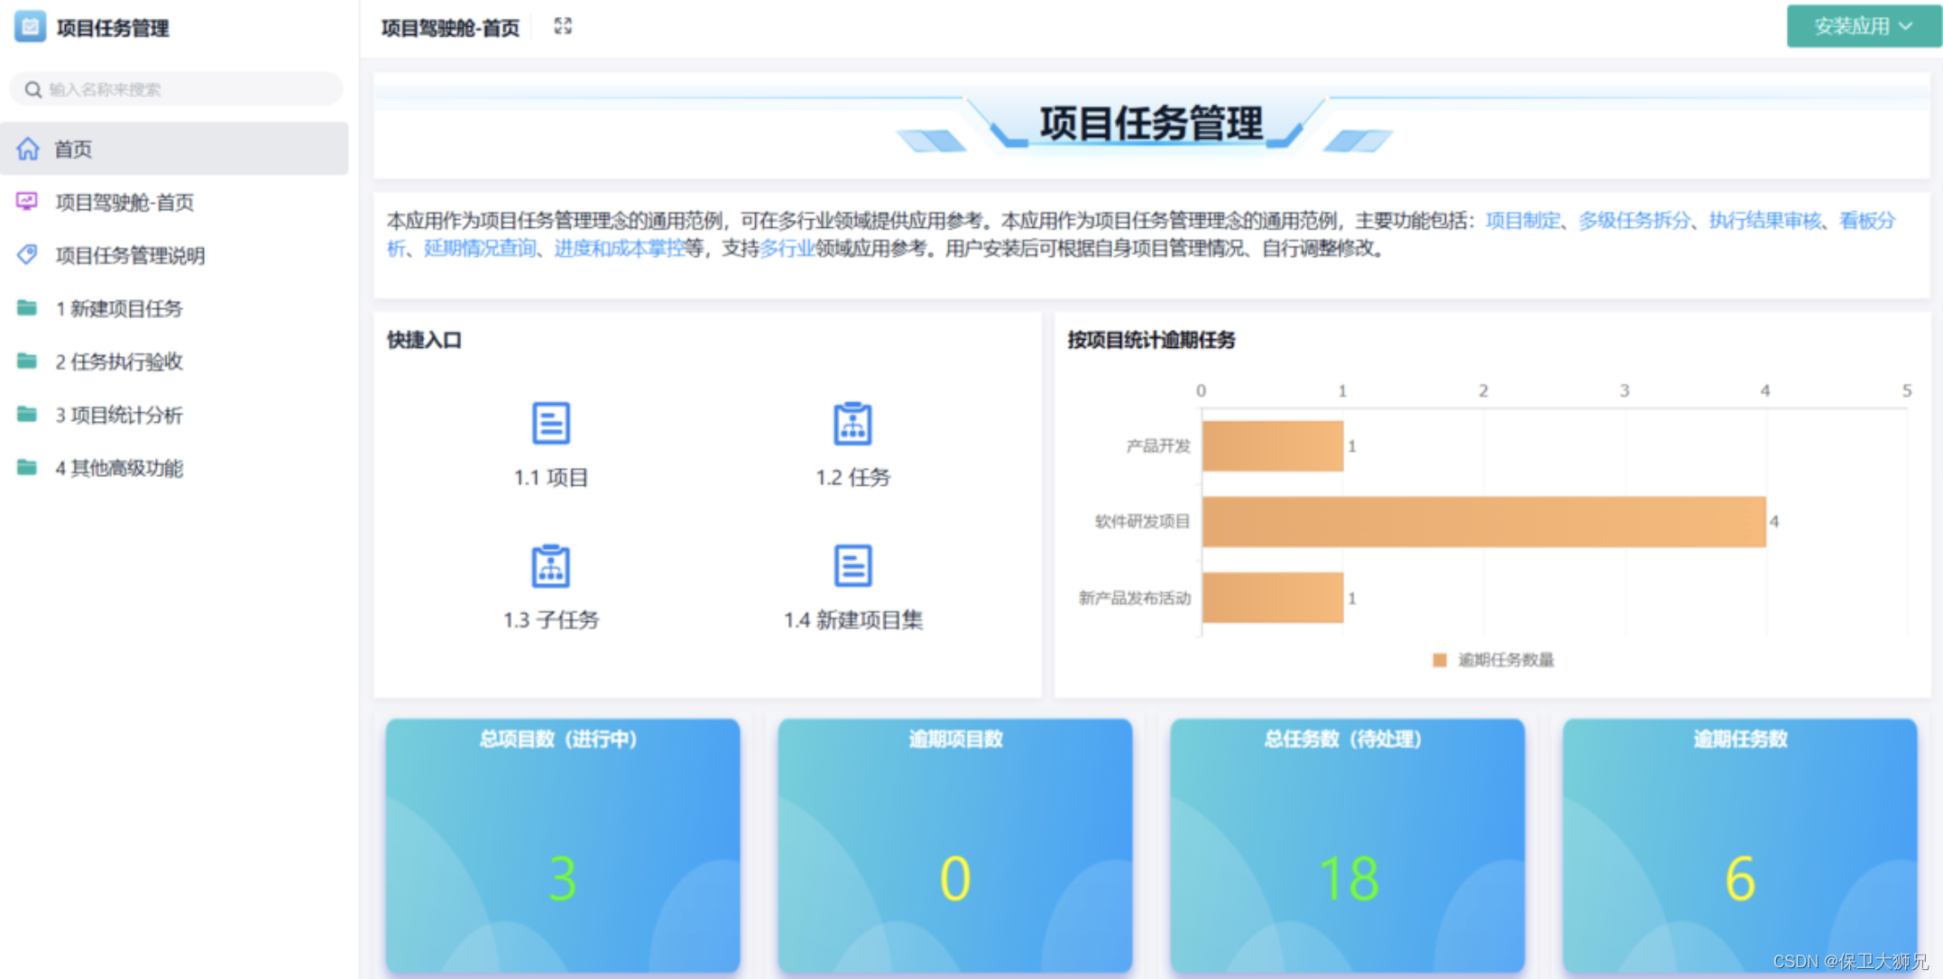This screenshot has height=979, width=1943.
Task: Open the 4 其他高级功能 menu item
Action: coord(118,468)
